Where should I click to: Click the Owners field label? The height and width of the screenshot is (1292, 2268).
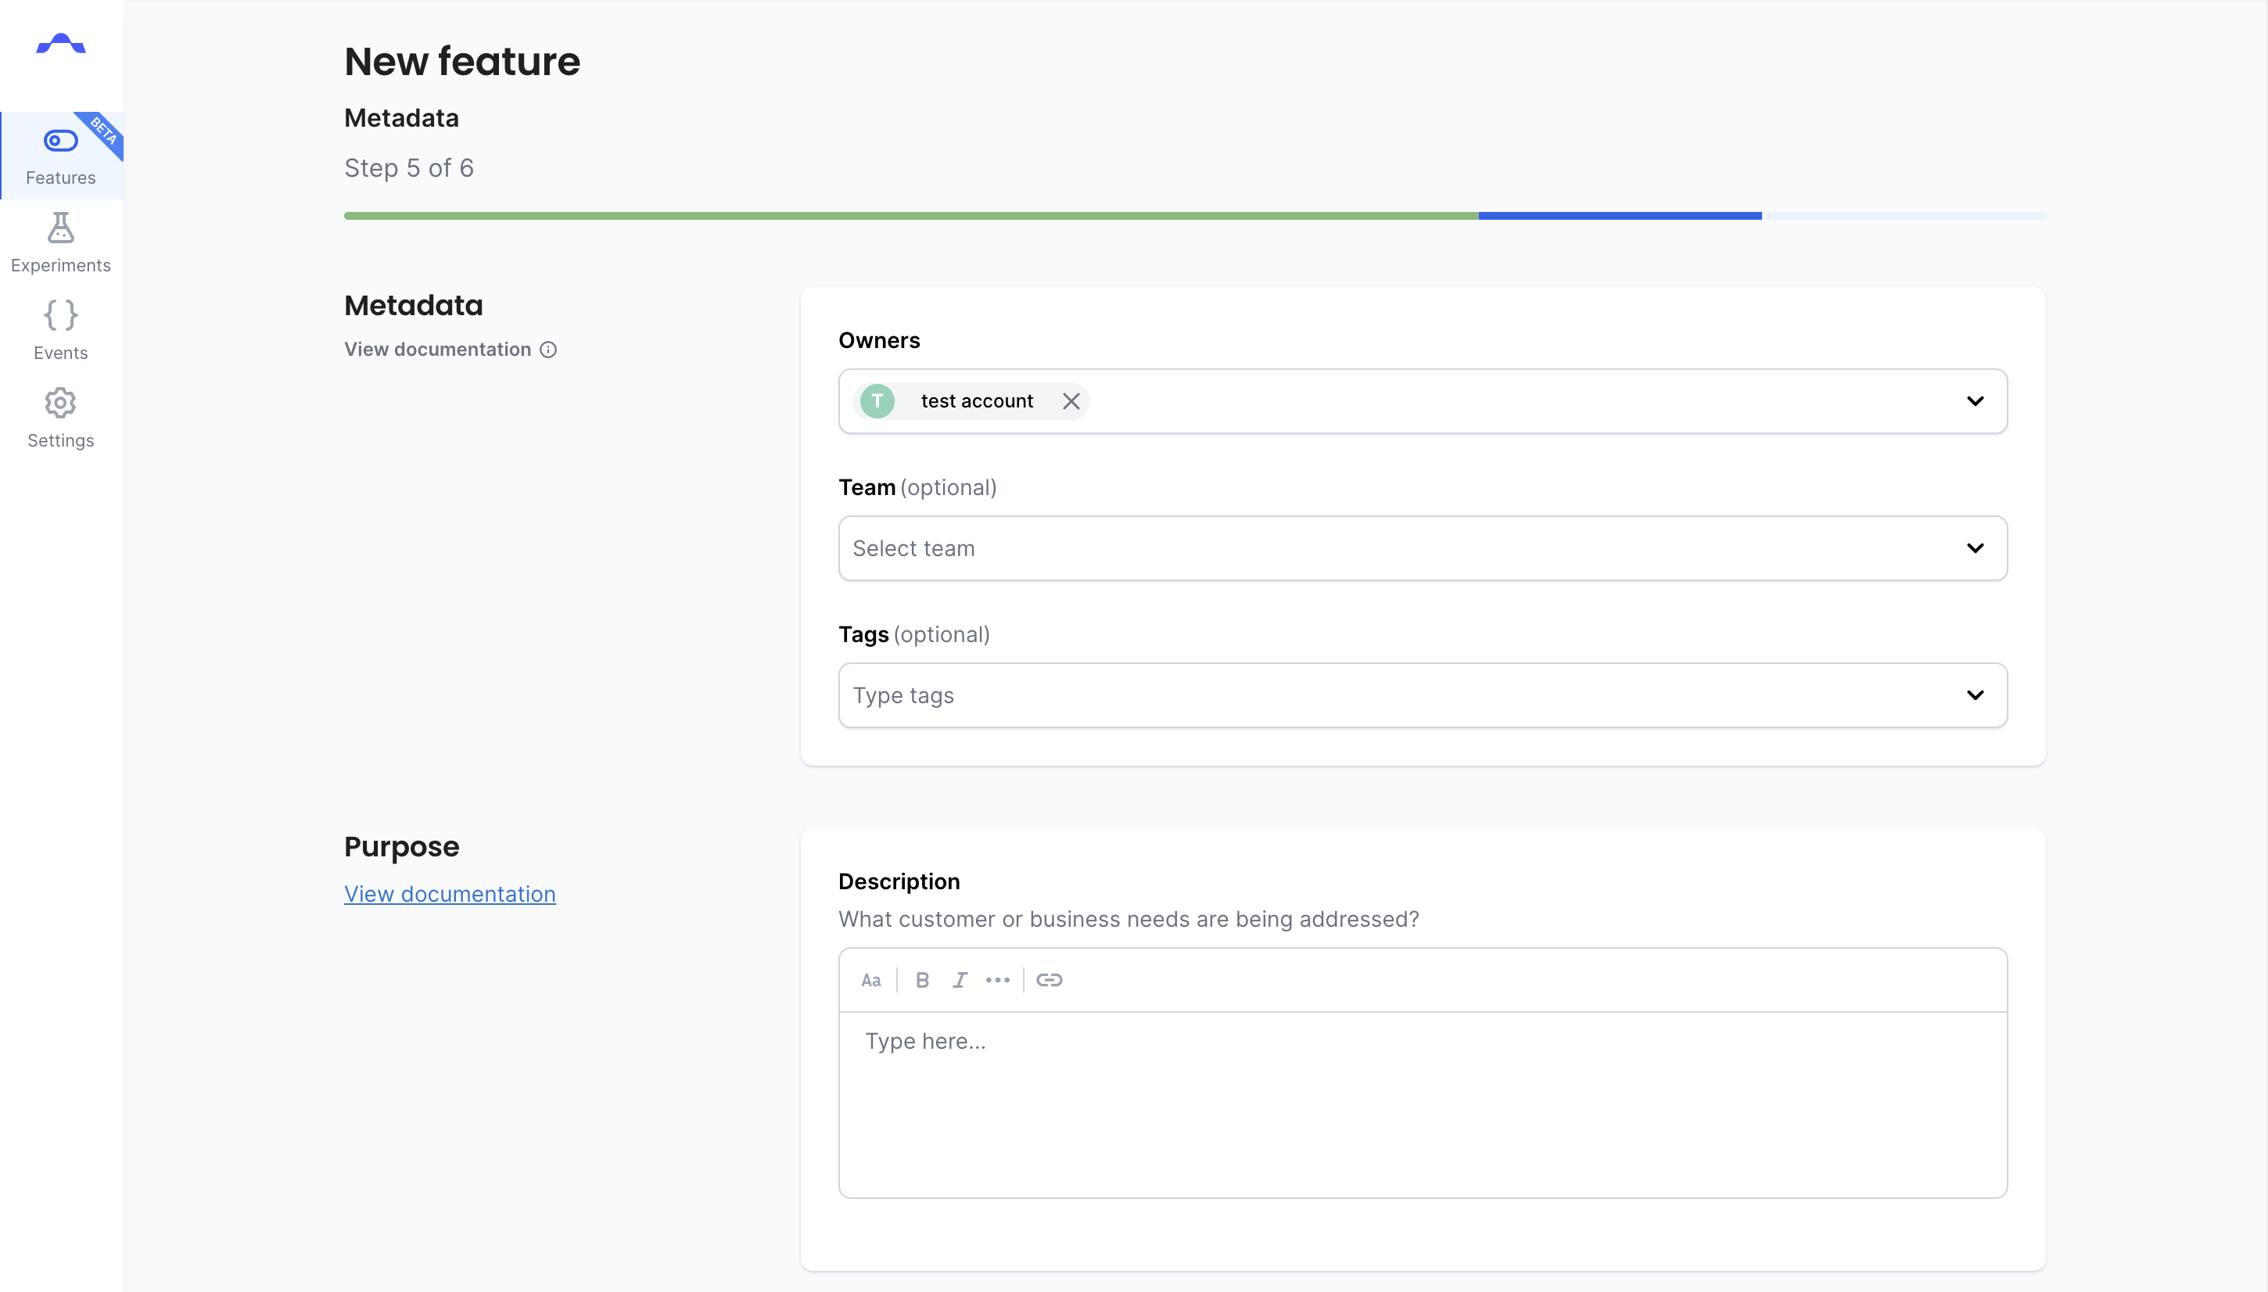click(878, 341)
